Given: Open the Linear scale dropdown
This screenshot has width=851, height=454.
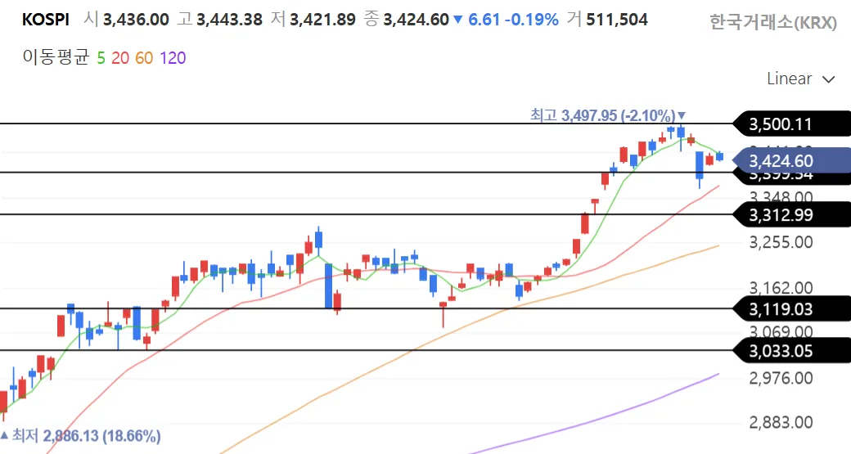Looking at the screenshot, I should [x=800, y=79].
